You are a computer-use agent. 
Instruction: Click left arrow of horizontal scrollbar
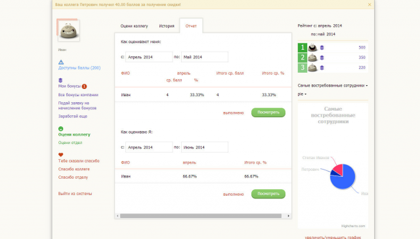tap(117, 215)
